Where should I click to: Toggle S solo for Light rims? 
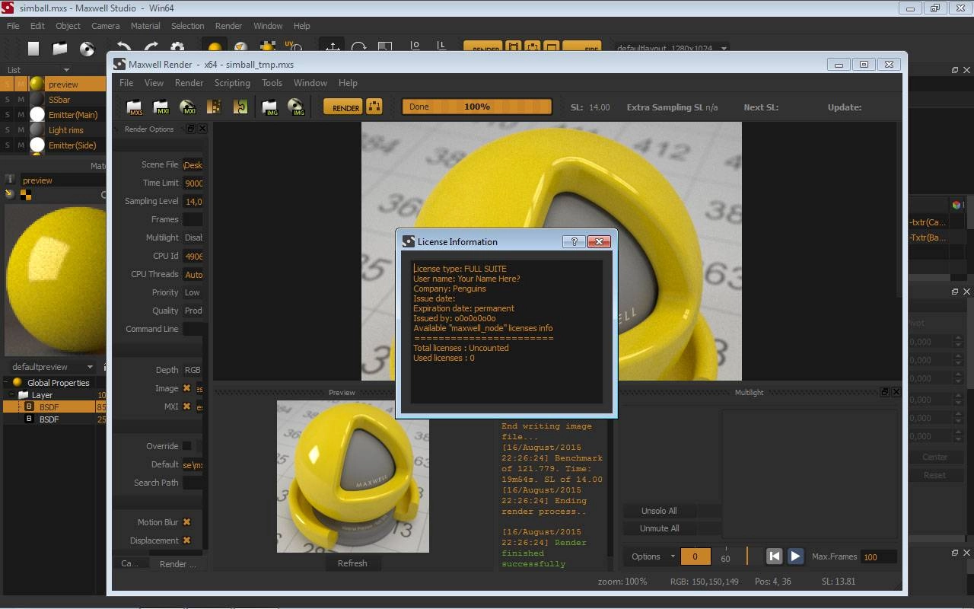click(8, 129)
